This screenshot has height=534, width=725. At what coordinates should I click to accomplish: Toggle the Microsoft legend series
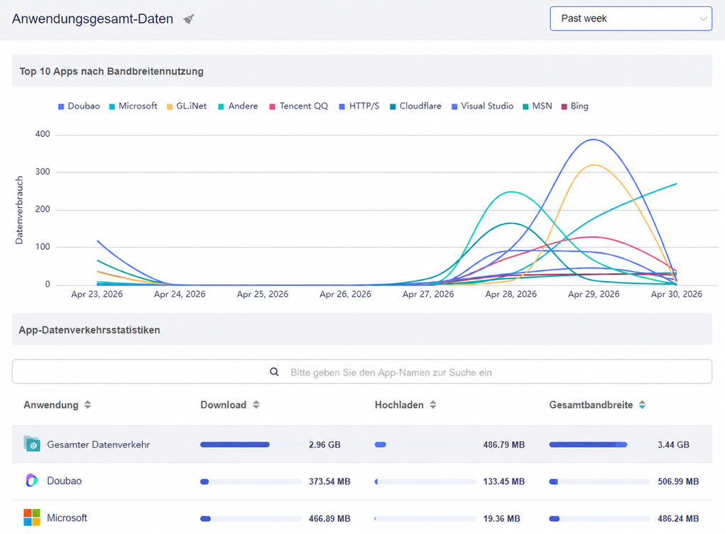click(x=133, y=106)
